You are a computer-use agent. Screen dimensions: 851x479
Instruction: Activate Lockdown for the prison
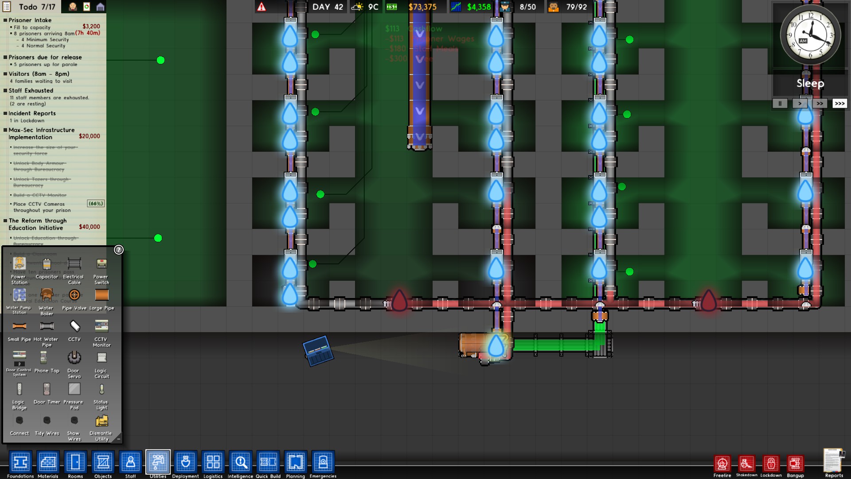771,464
